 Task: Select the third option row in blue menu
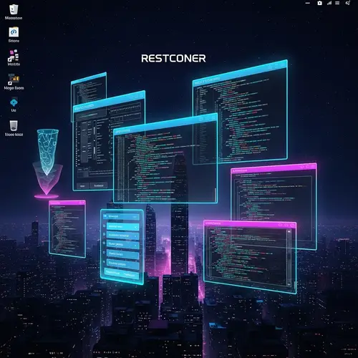click(122, 245)
